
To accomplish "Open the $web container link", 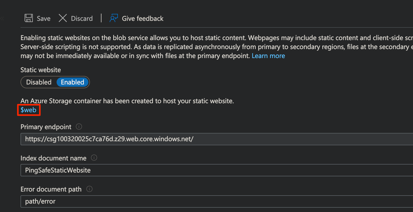I will 28,110.
